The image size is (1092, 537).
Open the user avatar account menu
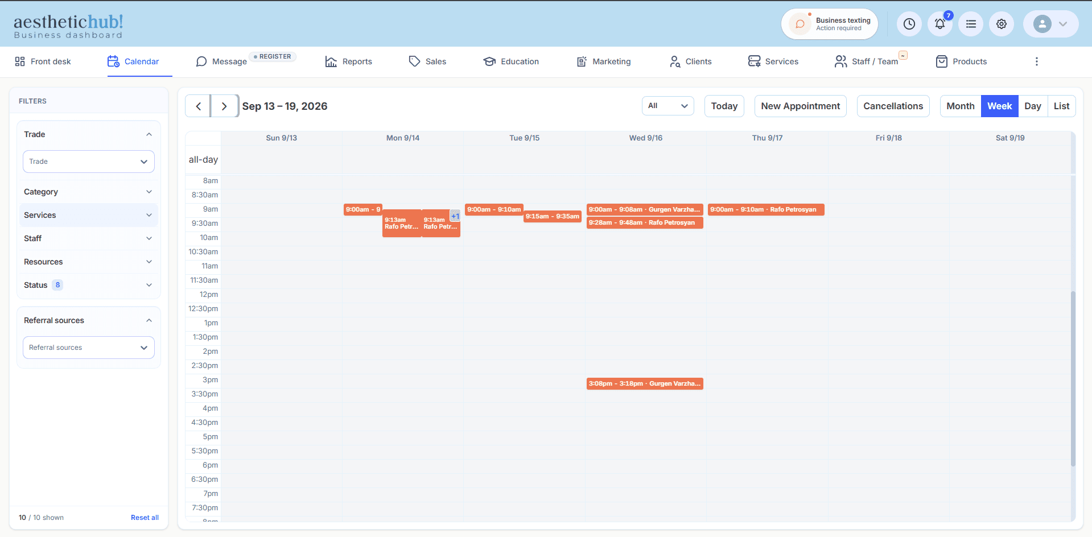coord(1050,24)
